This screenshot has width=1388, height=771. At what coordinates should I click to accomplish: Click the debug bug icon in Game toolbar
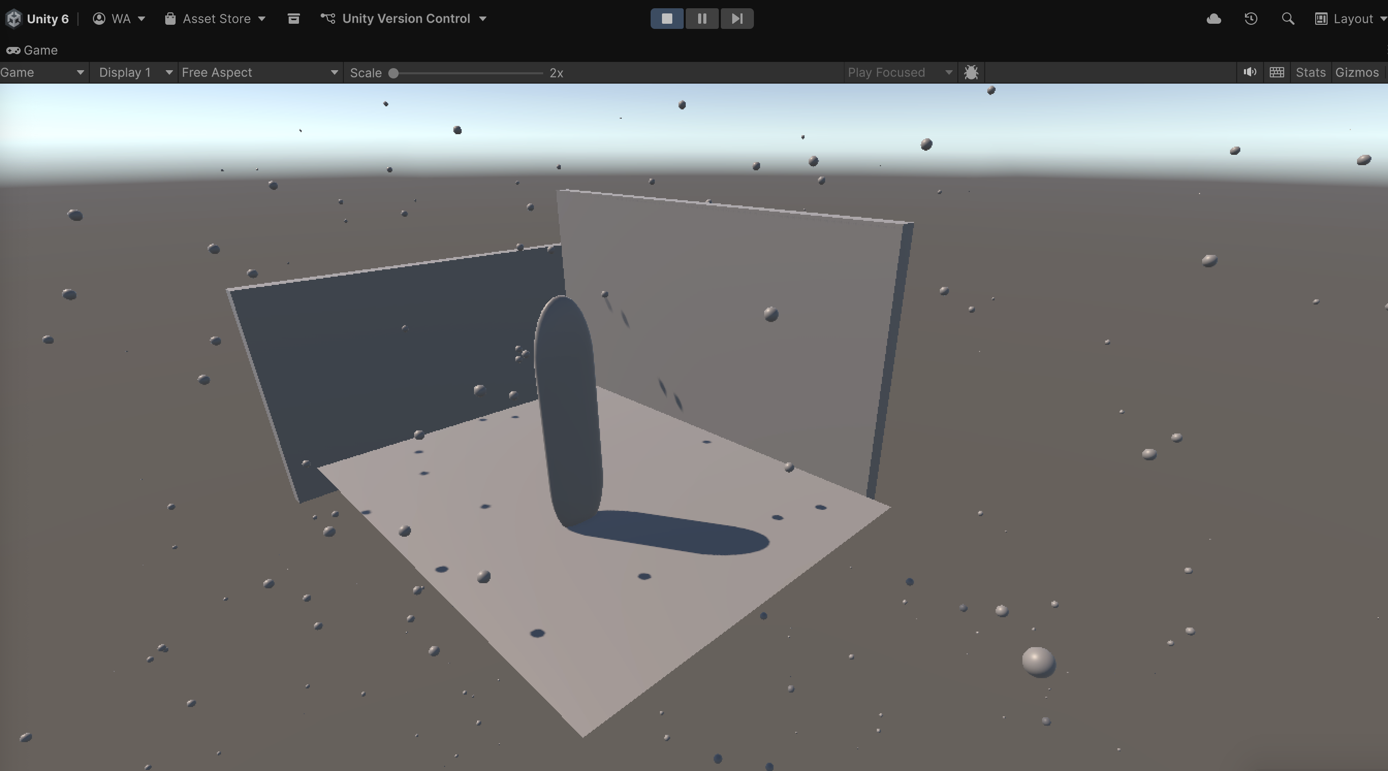pos(971,72)
